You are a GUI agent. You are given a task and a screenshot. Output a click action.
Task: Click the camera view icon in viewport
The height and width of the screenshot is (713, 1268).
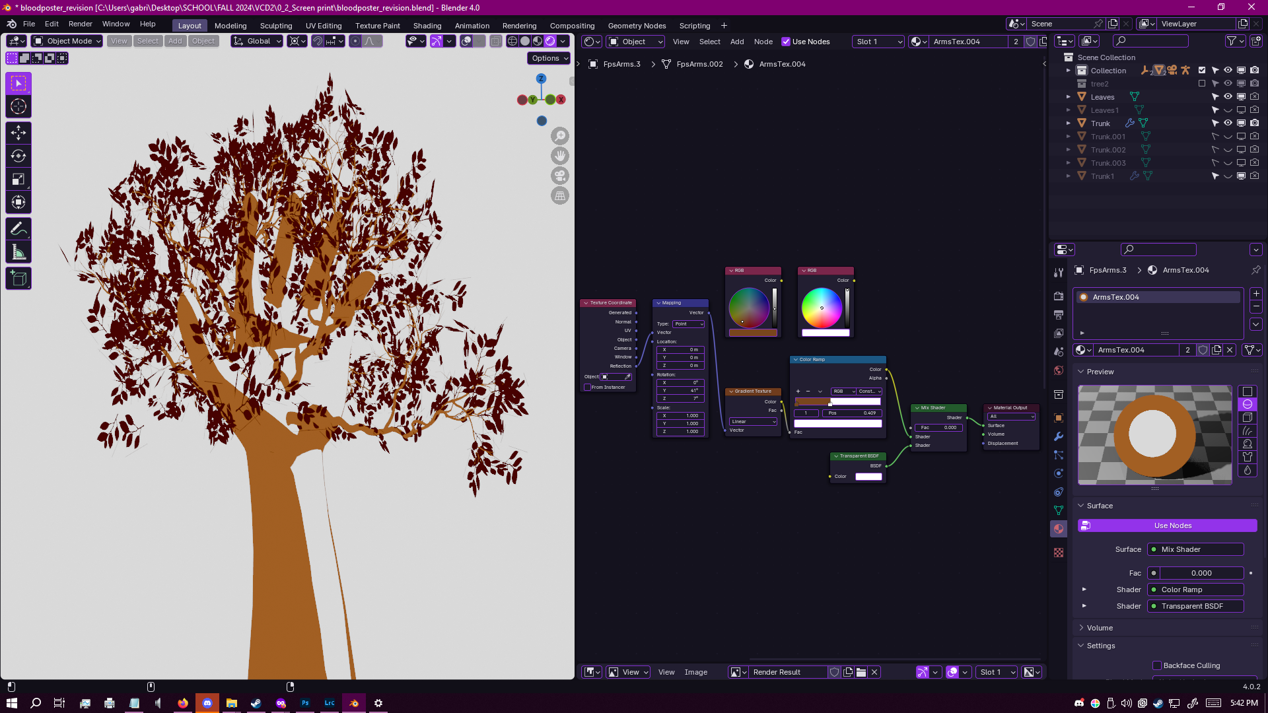(x=560, y=176)
